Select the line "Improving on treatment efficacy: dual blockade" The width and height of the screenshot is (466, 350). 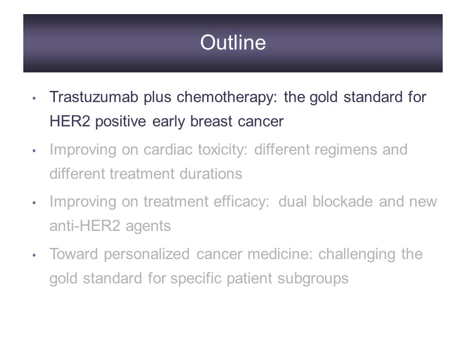(243, 202)
